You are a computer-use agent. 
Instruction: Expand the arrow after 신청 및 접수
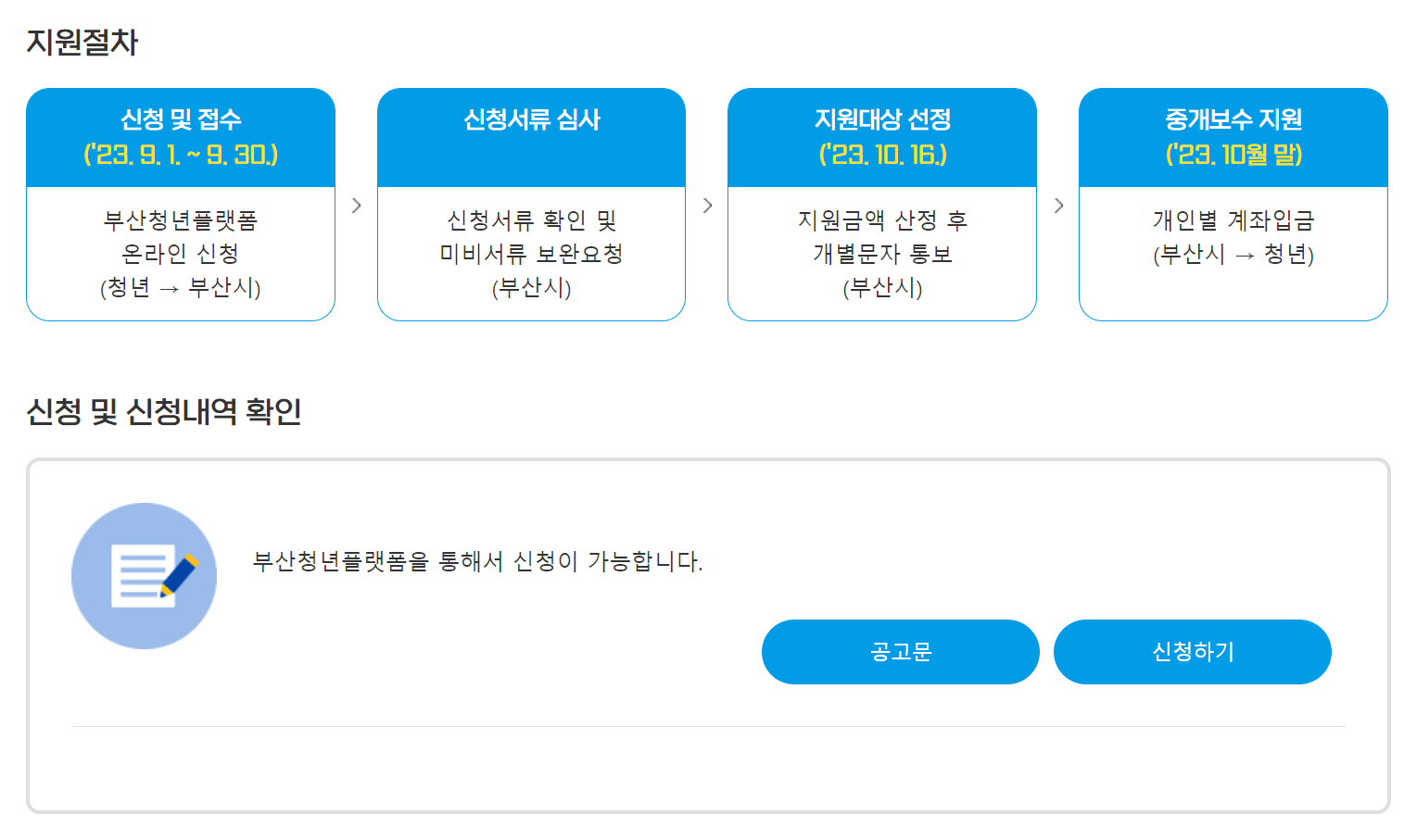356,206
